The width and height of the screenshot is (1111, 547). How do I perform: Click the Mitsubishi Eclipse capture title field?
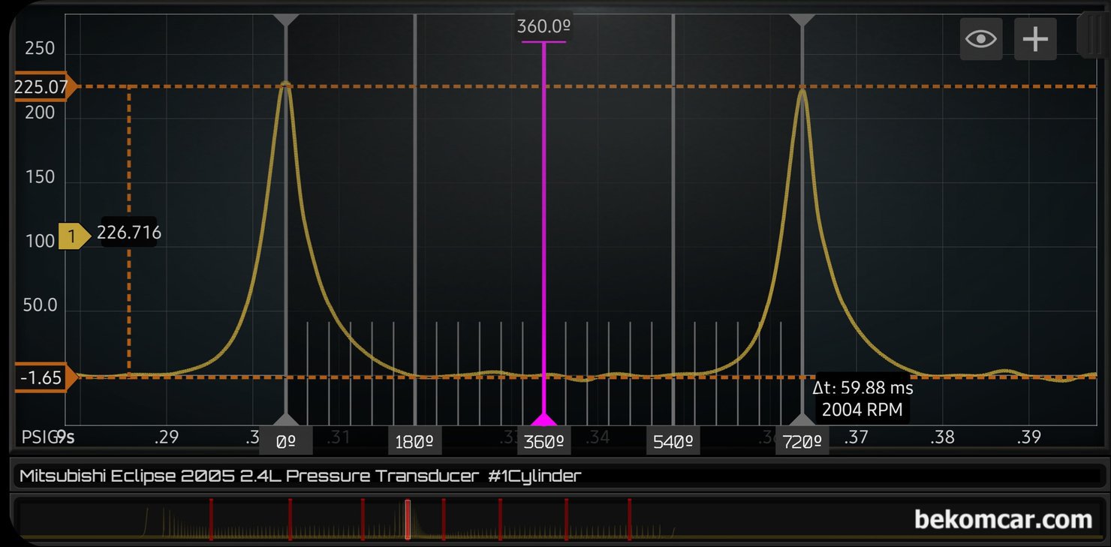coord(559,476)
